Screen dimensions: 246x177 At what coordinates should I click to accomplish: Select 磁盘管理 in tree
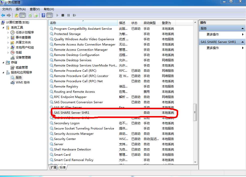(22, 67)
